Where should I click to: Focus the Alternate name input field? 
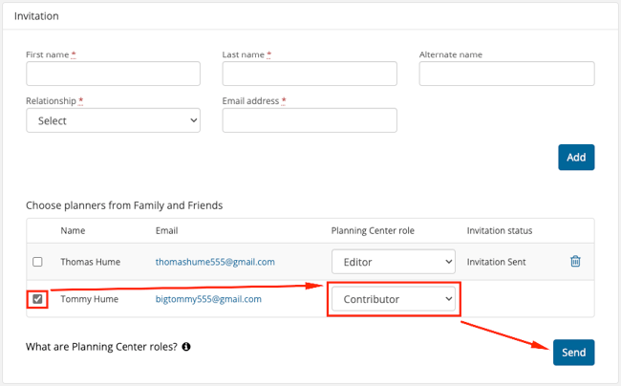507,74
